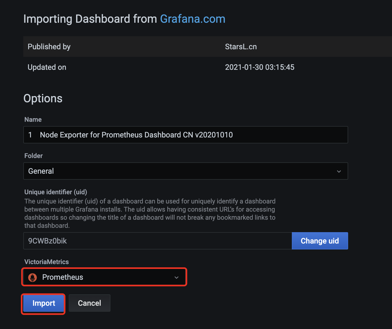This screenshot has height=329, width=392.
Task: Click the VictoriaMetrics label
Action: [47, 262]
